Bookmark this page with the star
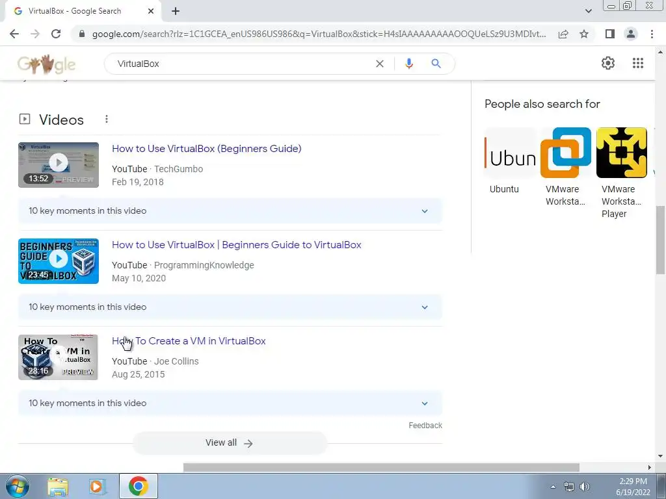 tap(584, 34)
